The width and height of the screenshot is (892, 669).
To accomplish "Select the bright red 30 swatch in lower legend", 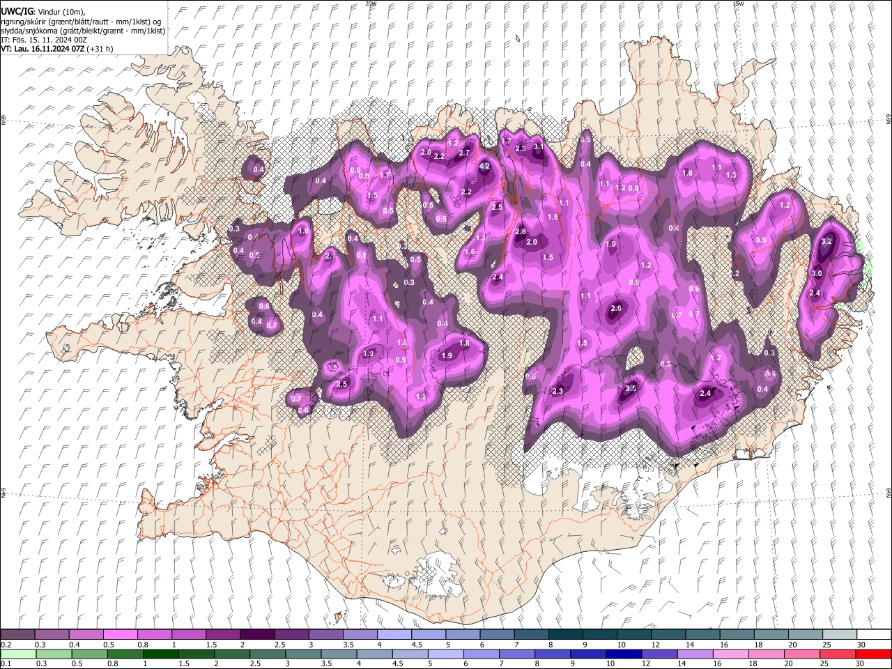I will click(x=874, y=654).
